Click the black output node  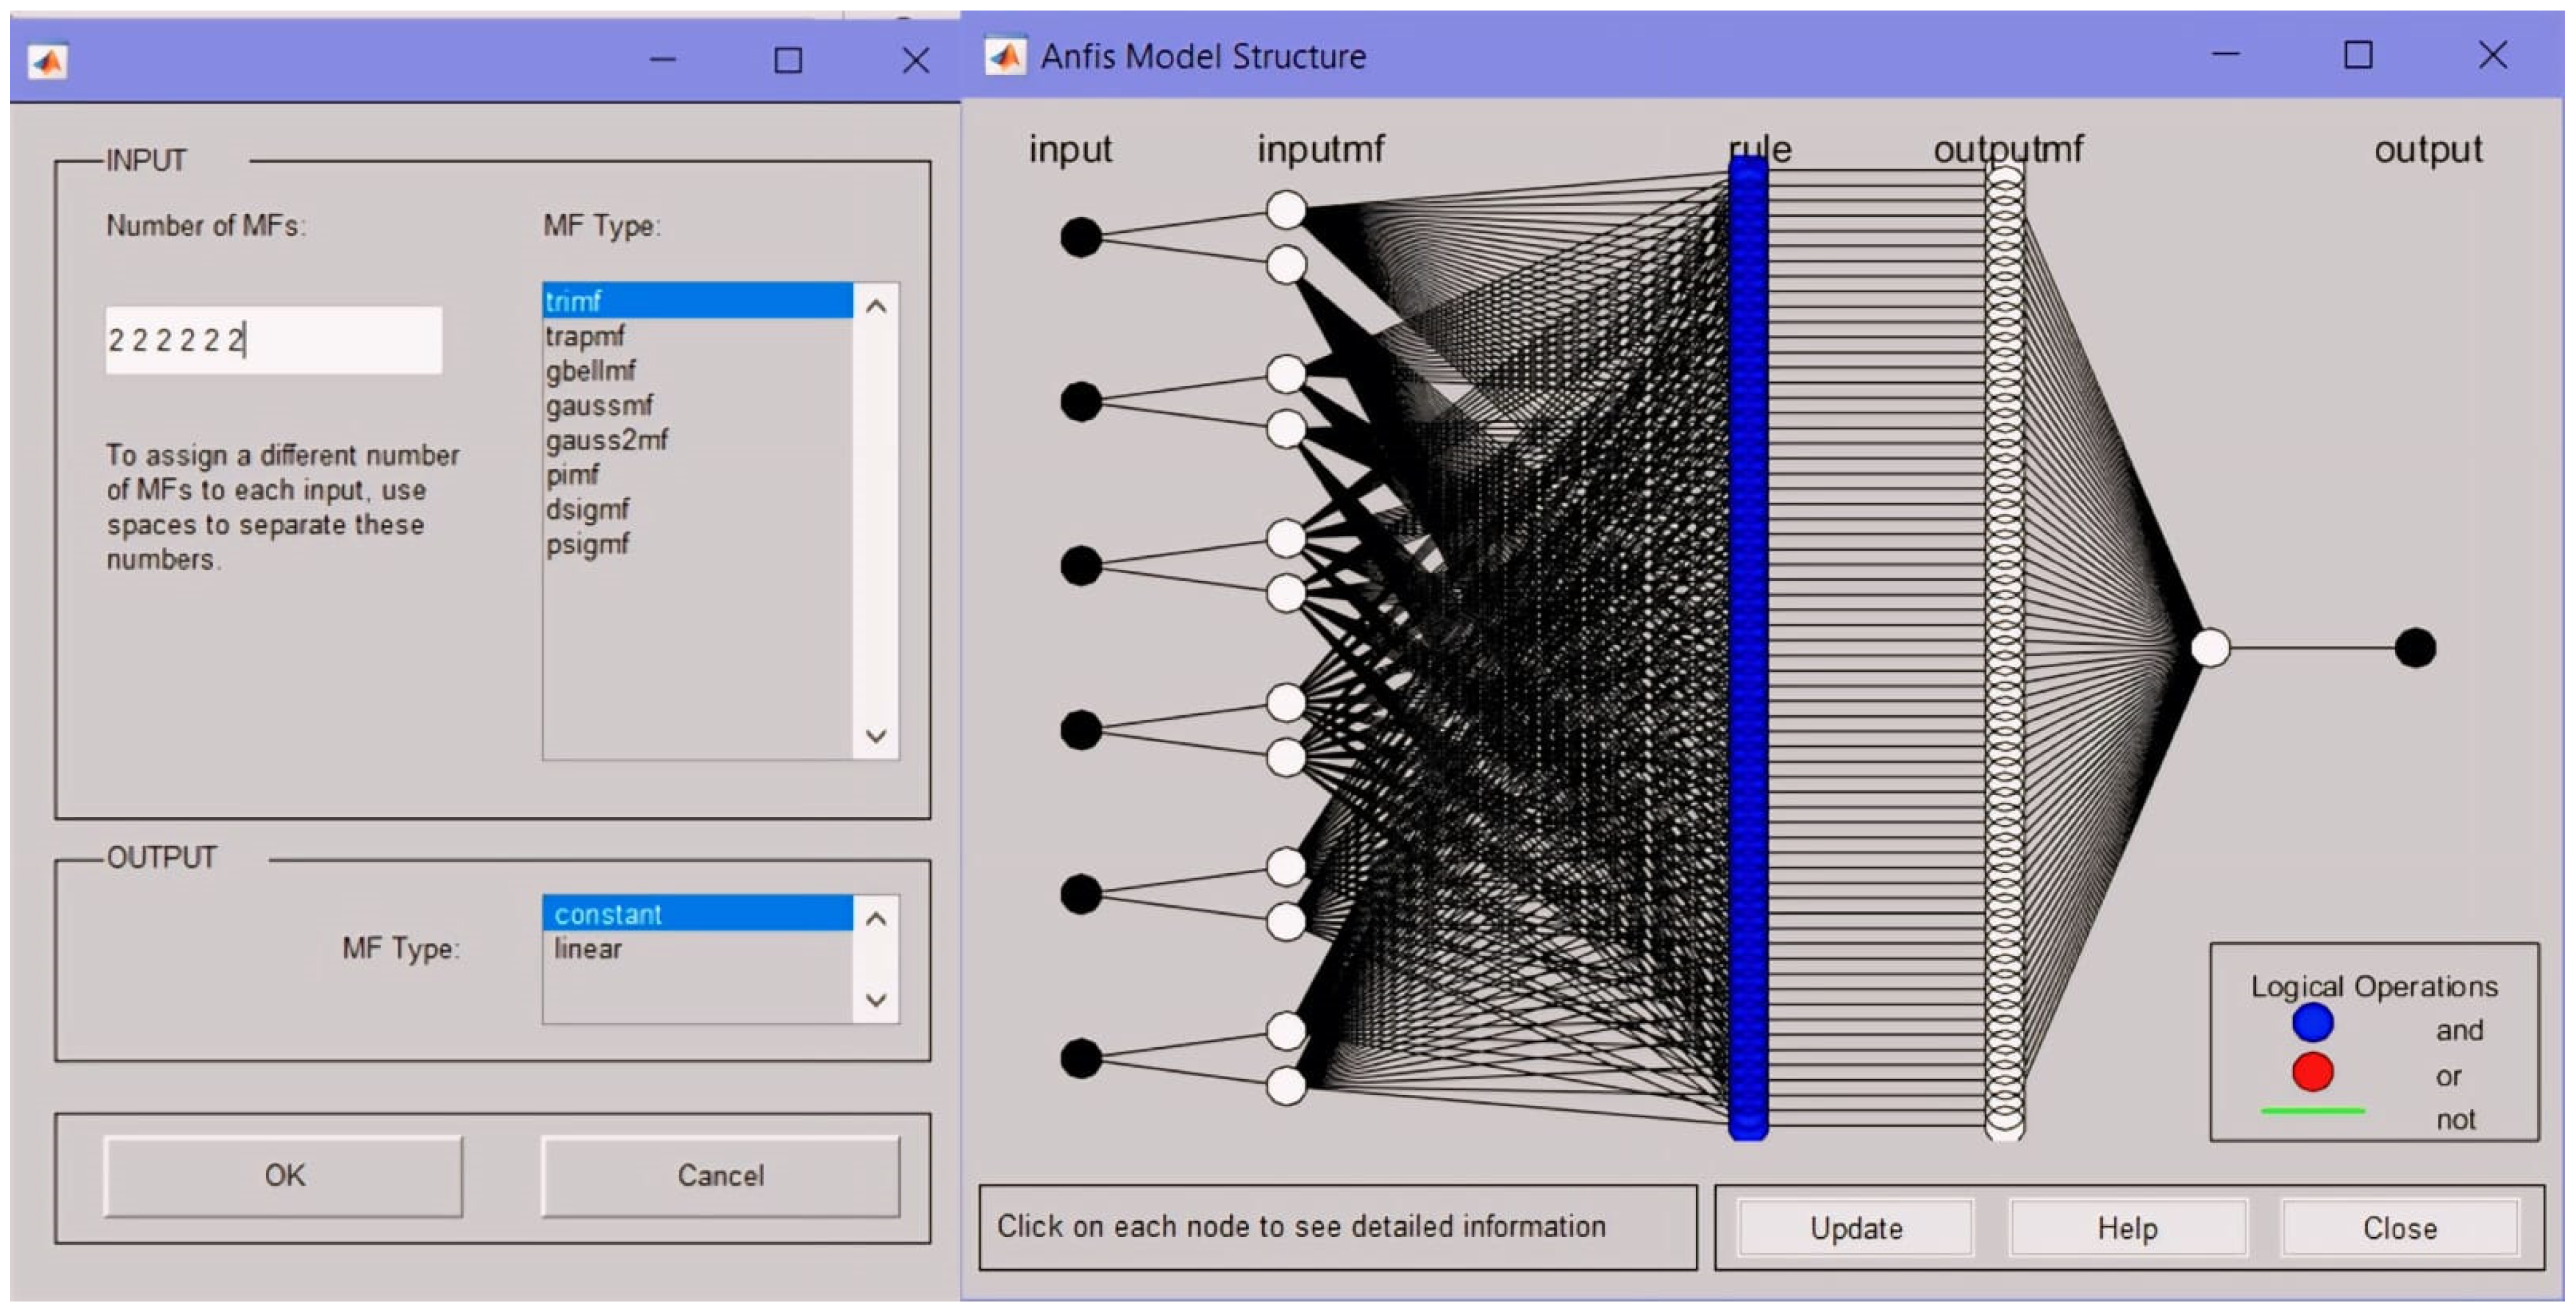[x=2415, y=648]
